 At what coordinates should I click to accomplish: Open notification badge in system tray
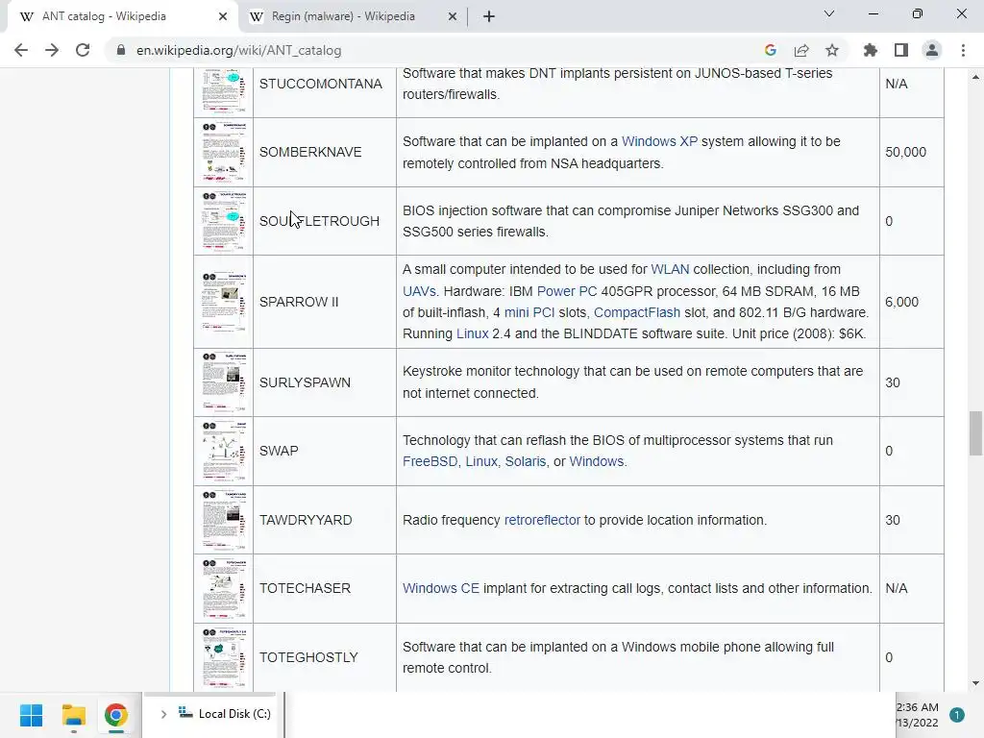(x=957, y=715)
